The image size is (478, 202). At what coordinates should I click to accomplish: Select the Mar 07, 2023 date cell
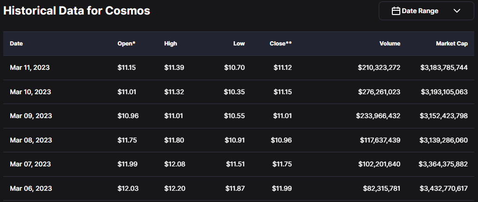tap(30, 164)
